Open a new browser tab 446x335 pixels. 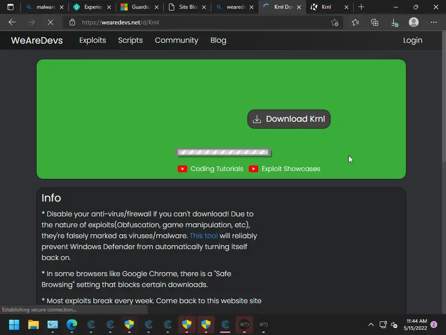coord(361,7)
